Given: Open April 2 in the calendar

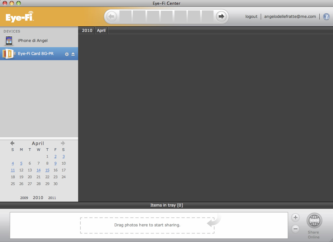Looking at the screenshot, I should [55, 156].
